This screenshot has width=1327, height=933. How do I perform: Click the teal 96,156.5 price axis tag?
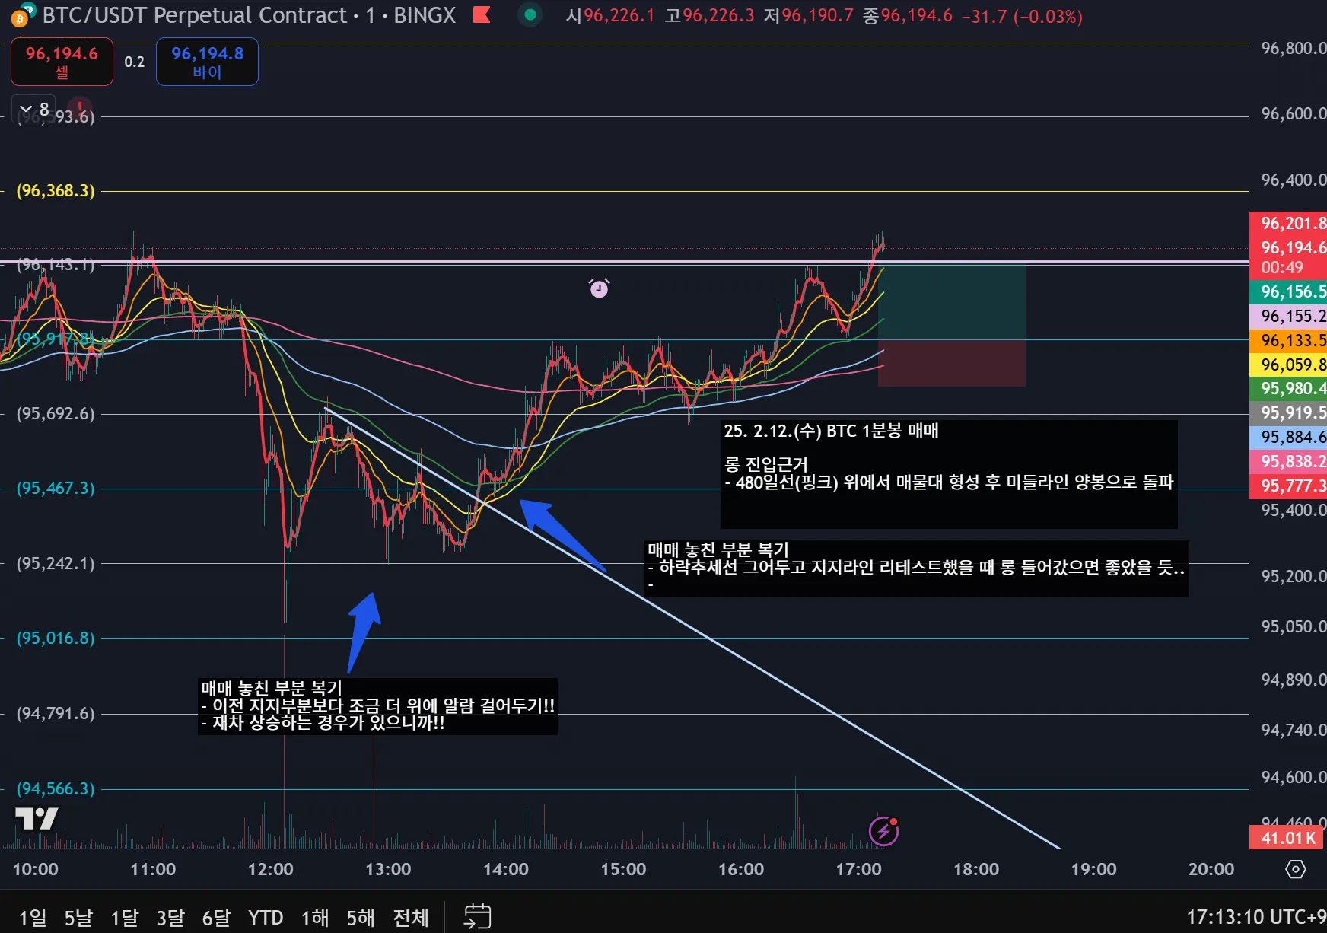pos(1289,291)
